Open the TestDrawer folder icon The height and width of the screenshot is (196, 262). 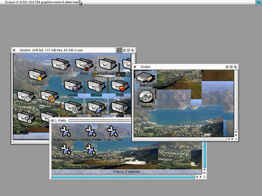point(108,65)
